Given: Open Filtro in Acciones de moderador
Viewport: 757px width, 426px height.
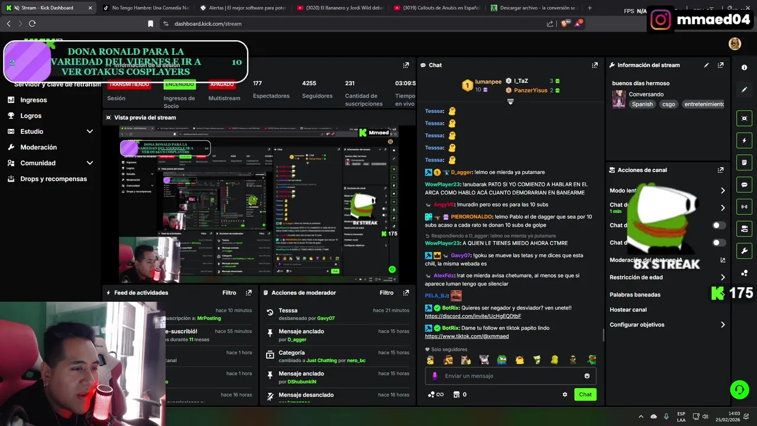Looking at the screenshot, I should [x=387, y=292].
